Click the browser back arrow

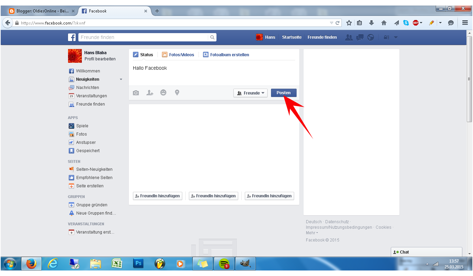point(8,23)
